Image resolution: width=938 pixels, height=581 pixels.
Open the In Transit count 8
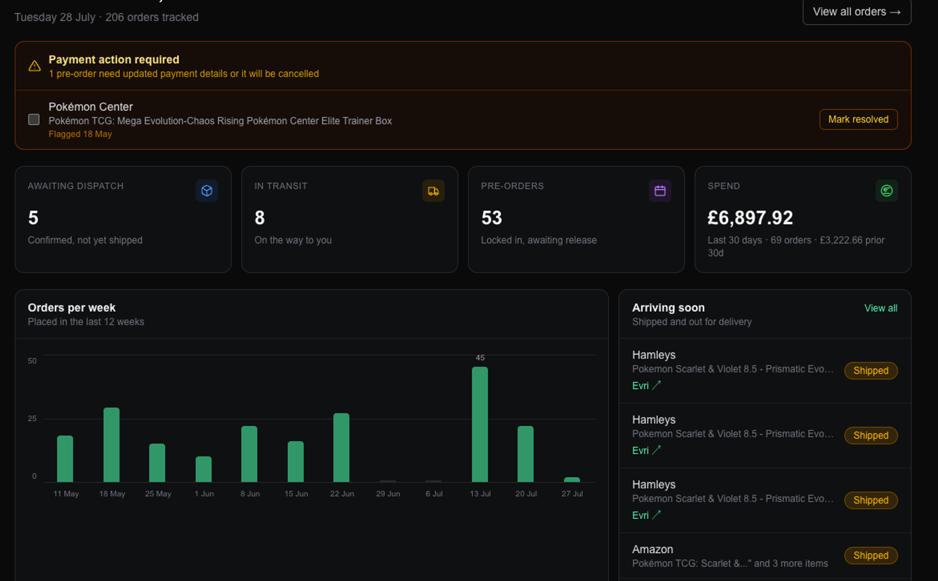260,218
